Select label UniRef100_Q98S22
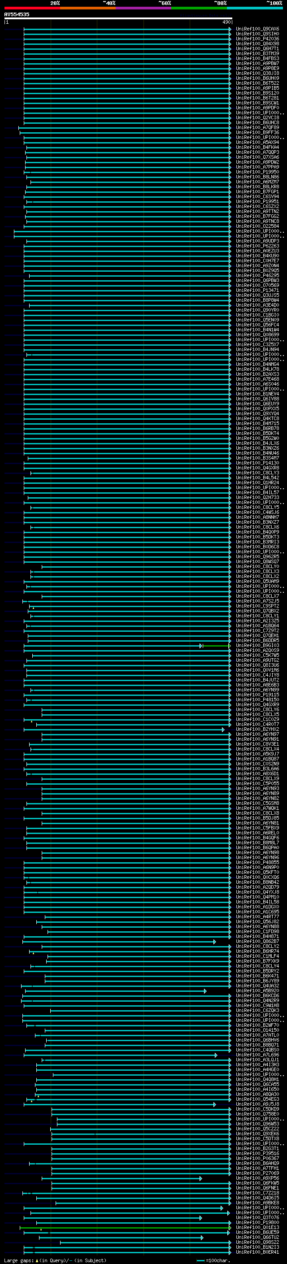This screenshot has height=1264, width=287. click(257, 1242)
